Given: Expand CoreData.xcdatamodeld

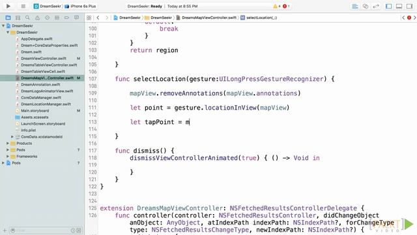Looking at the screenshot, I should (12, 136).
